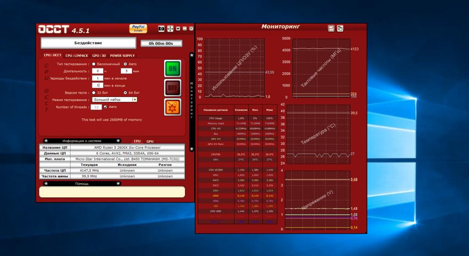Image resolution: width=469 pixels, height=256 pixels.
Task: Click the Значение column header
Action: tap(241, 110)
